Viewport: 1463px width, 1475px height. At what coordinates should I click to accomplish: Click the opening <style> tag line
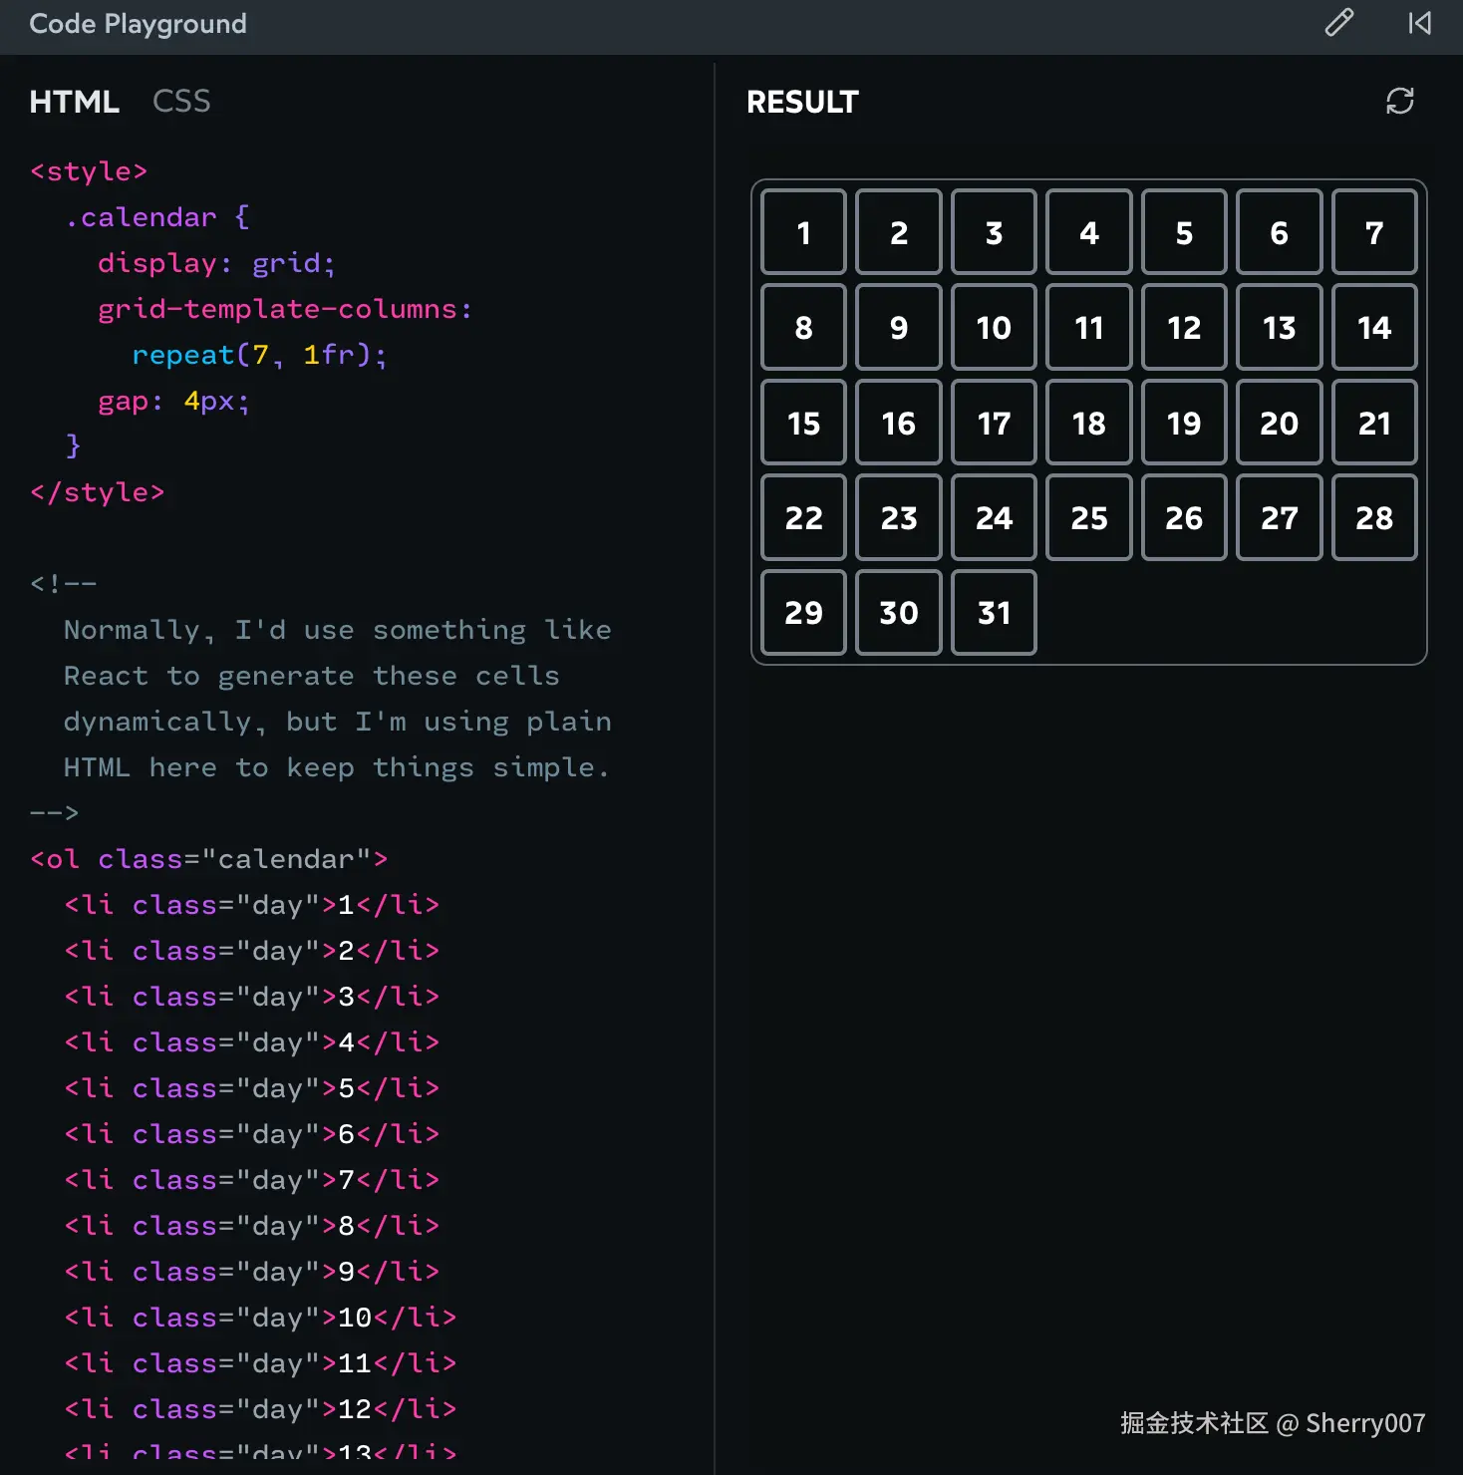89,171
